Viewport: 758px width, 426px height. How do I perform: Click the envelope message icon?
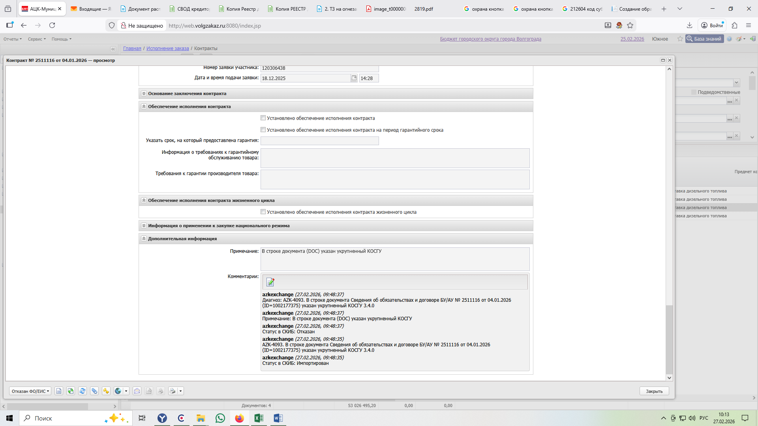[137, 391]
